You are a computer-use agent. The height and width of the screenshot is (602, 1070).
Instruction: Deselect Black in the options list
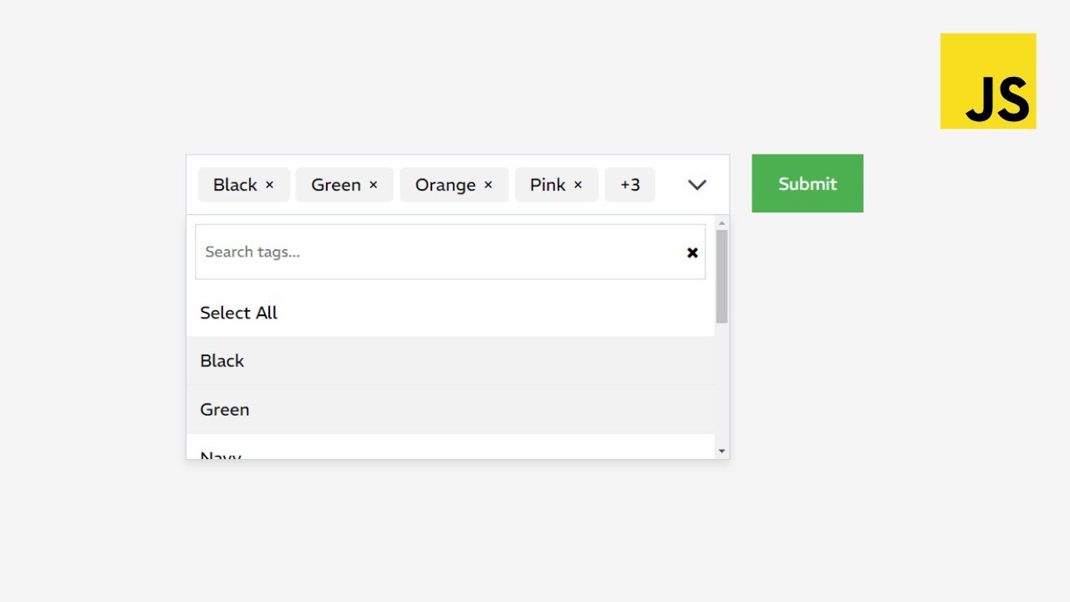click(x=222, y=361)
